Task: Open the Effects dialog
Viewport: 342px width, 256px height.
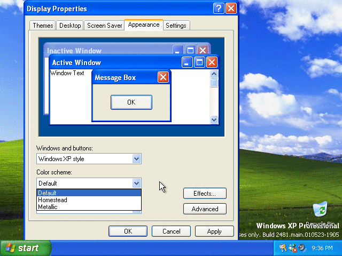Action: coord(205,193)
